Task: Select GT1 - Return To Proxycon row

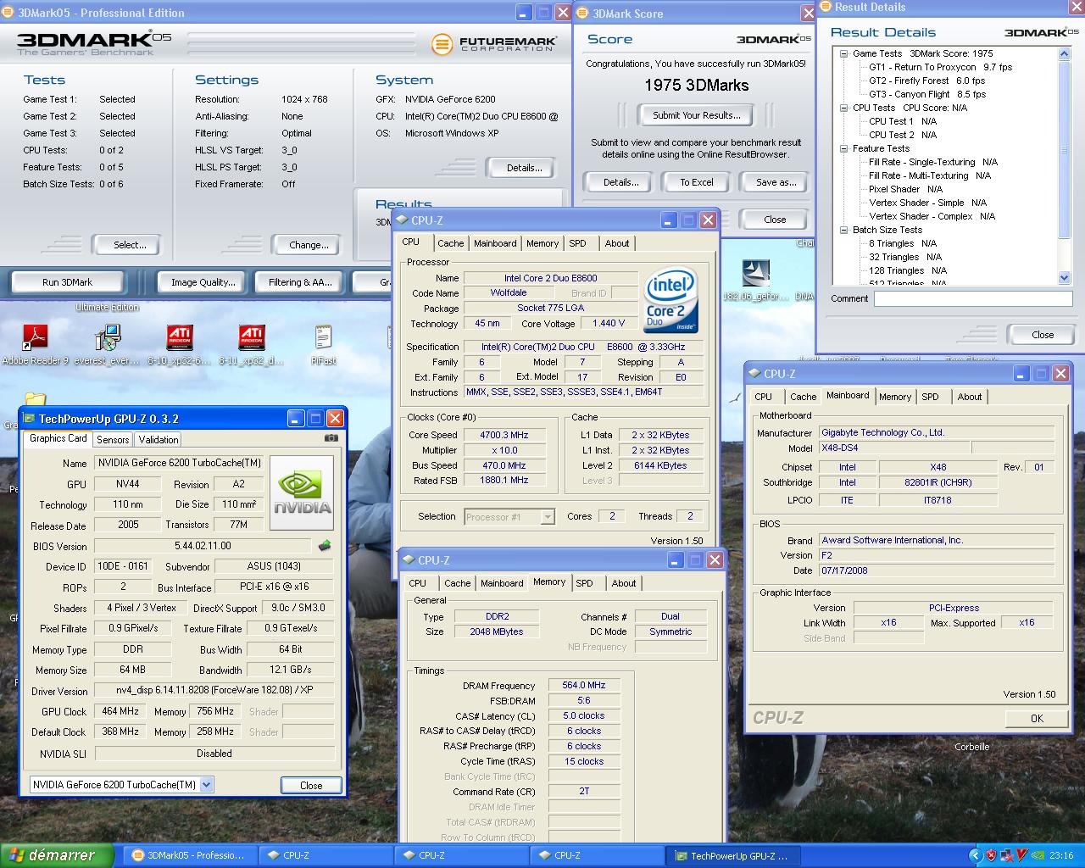Action: (940, 67)
